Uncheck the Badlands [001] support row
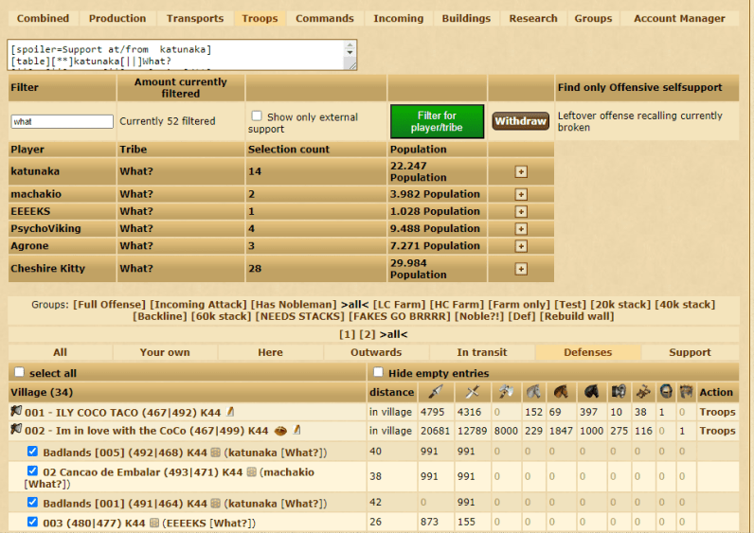 [x=32, y=503]
